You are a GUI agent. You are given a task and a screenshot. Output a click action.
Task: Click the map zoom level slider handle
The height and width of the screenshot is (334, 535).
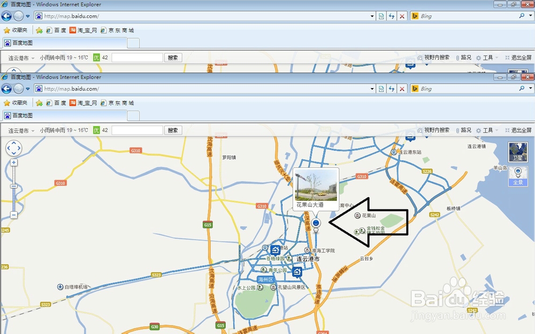coord(14,187)
